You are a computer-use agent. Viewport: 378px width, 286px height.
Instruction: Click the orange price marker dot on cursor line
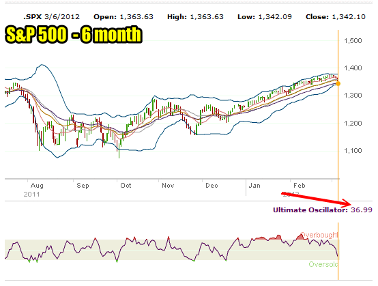pyautogui.click(x=338, y=84)
